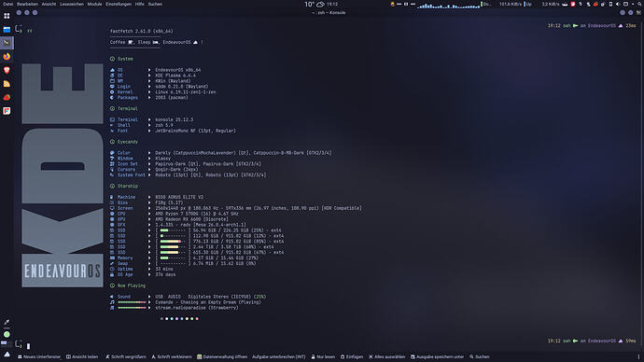
Task: Click the volume speaker tray icon
Action: pyautogui.click(x=617, y=4)
